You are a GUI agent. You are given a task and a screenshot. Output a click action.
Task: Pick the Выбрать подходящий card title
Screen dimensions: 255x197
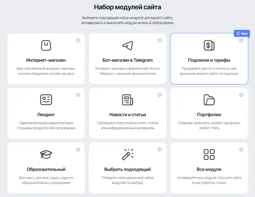pos(127,169)
